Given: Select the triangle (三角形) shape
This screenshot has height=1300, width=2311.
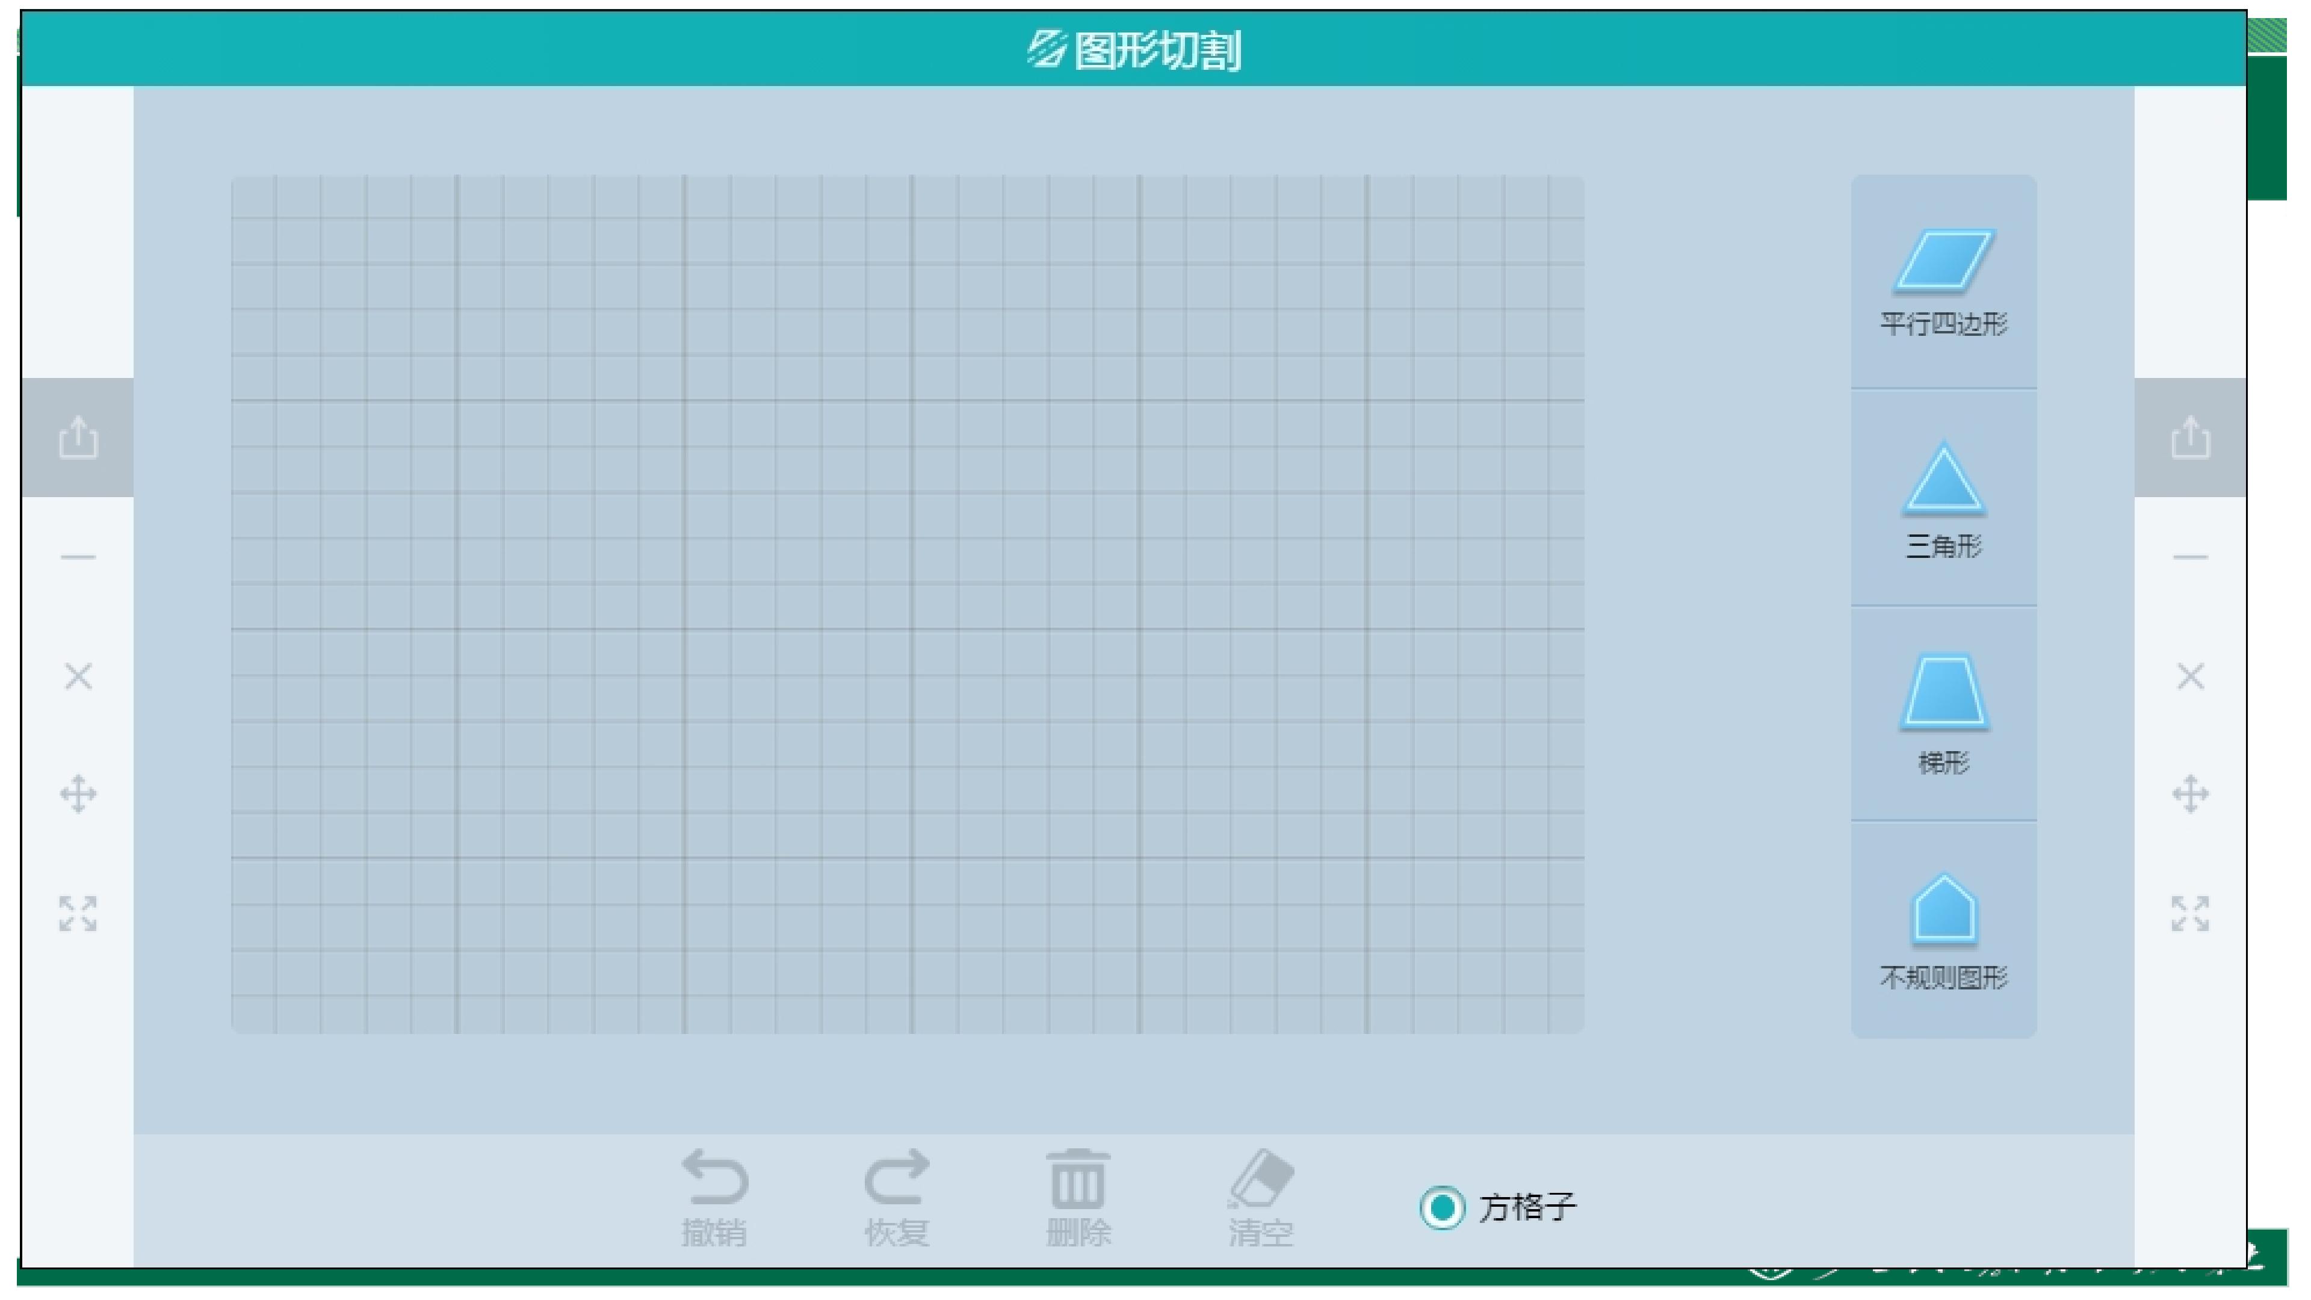Looking at the screenshot, I should click(1943, 481).
